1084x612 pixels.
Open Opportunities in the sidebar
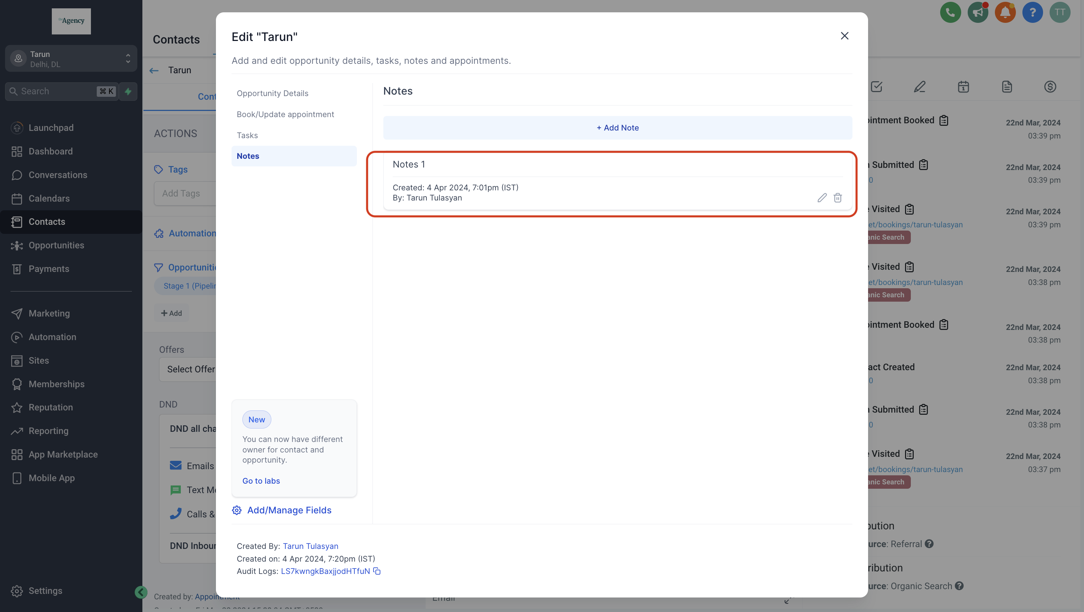point(57,245)
